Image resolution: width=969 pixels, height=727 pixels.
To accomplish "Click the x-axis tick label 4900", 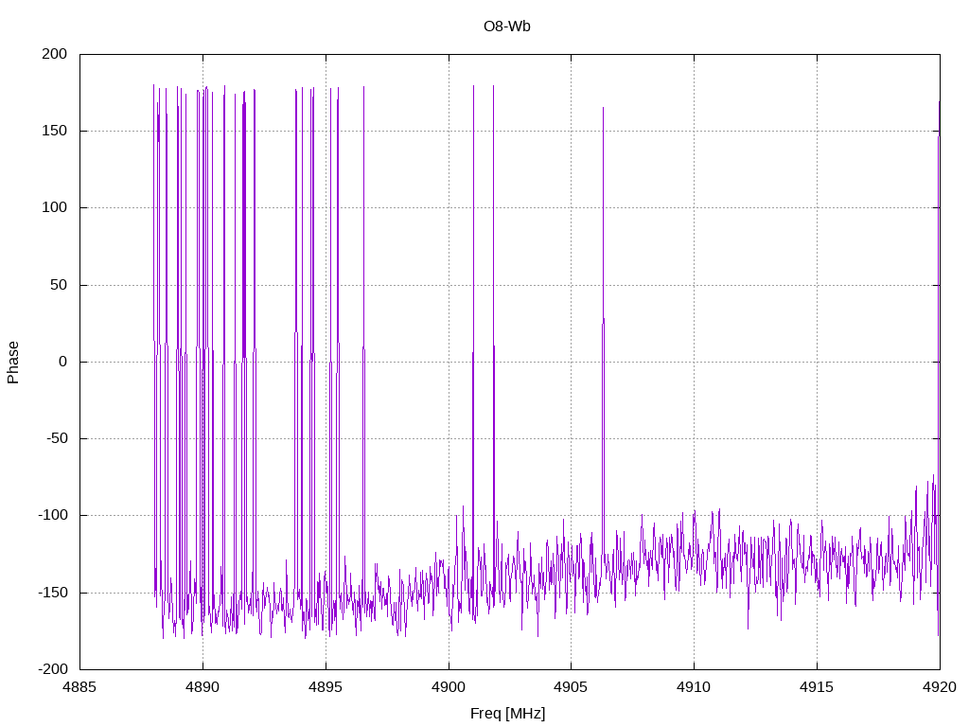I will pos(449,687).
